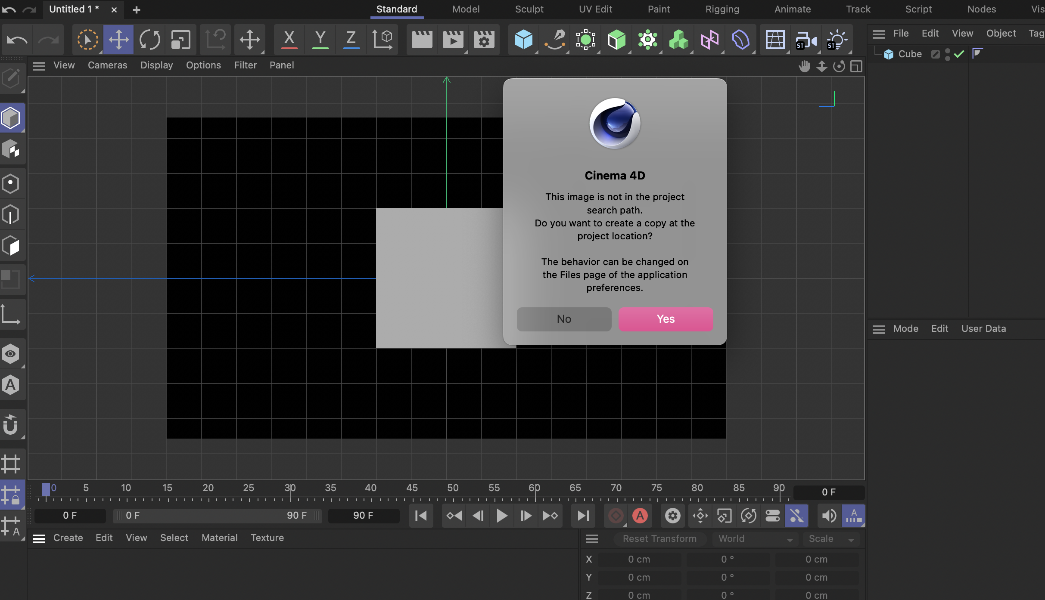Switch to Points mode

tap(11, 183)
